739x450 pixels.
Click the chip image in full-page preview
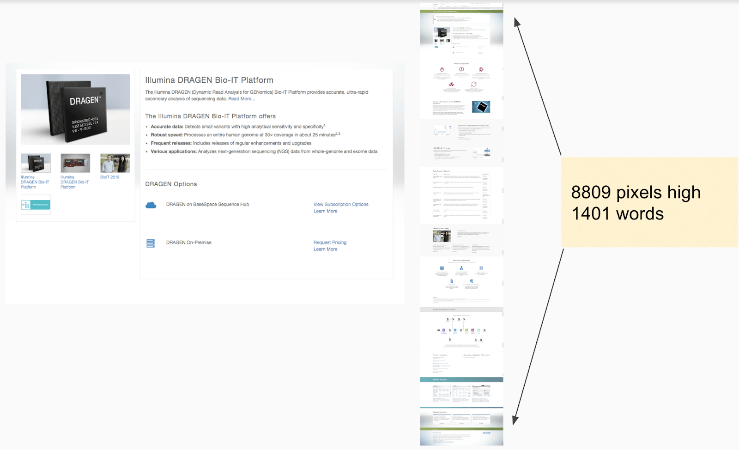[x=442, y=33]
